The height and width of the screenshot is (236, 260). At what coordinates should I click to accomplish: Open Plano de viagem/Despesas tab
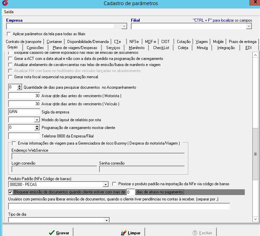75,48
